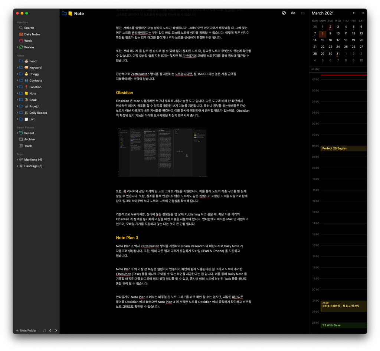The width and height of the screenshot is (380, 351).
Task: Open the 21:00 유진조 트레바리 event
Action: tap(344, 306)
